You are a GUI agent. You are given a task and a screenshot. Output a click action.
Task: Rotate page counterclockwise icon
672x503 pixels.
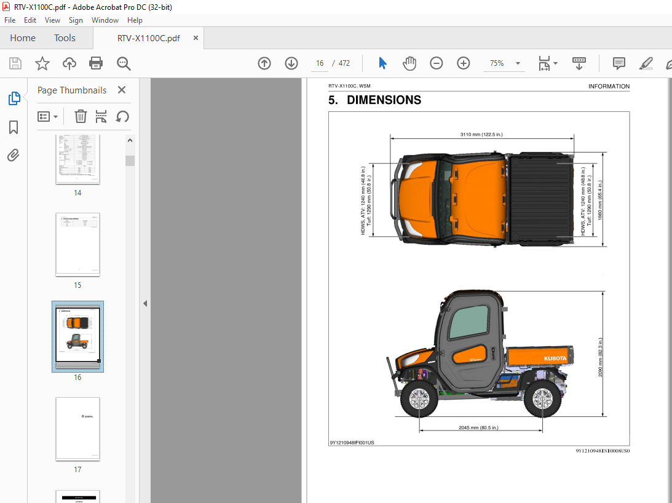point(122,116)
